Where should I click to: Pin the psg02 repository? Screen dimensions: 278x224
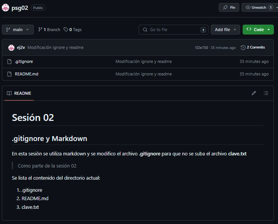click(x=229, y=8)
